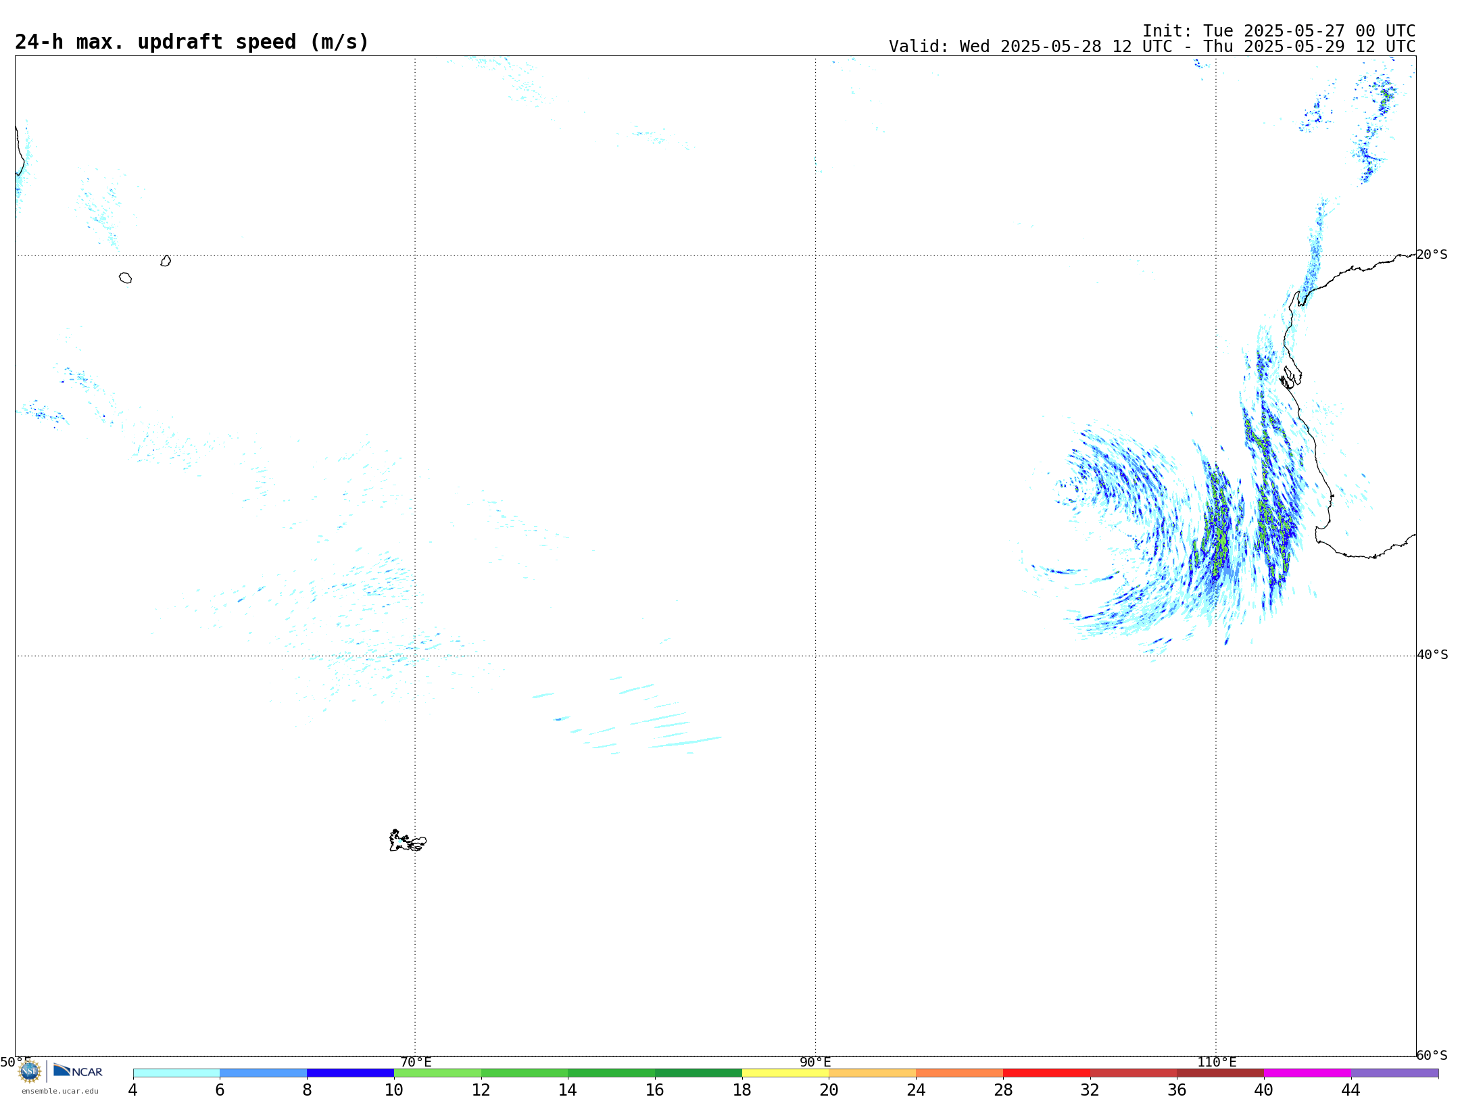Click the '40°S' latitude label
The width and height of the screenshot is (1460, 1099).
[x=1432, y=655]
